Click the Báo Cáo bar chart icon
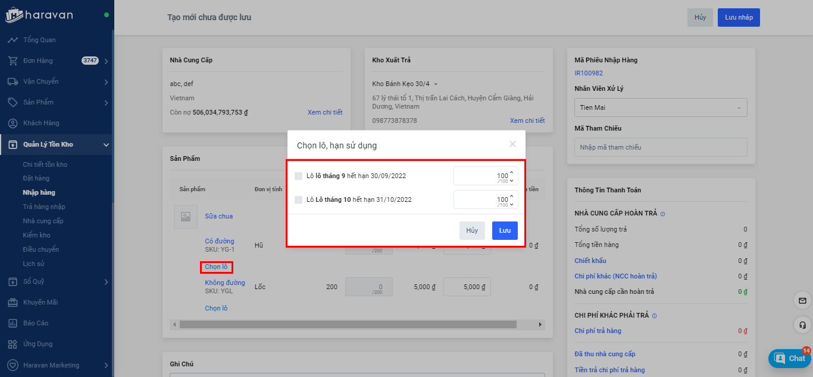The height and width of the screenshot is (377, 813). tap(12, 323)
